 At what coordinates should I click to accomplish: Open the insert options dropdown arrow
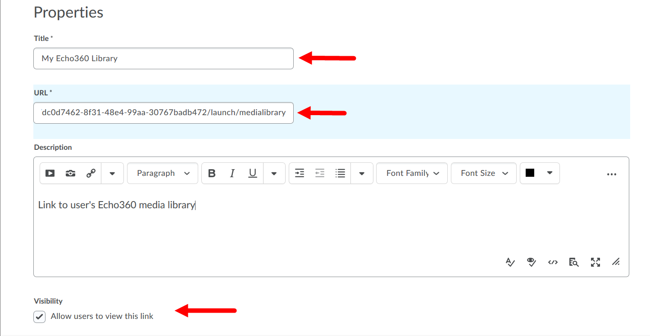tap(113, 173)
